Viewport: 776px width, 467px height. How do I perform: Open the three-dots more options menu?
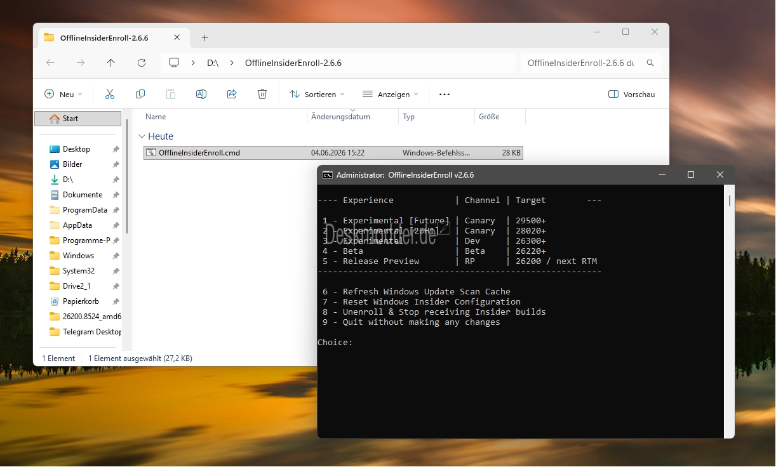click(x=445, y=94)
